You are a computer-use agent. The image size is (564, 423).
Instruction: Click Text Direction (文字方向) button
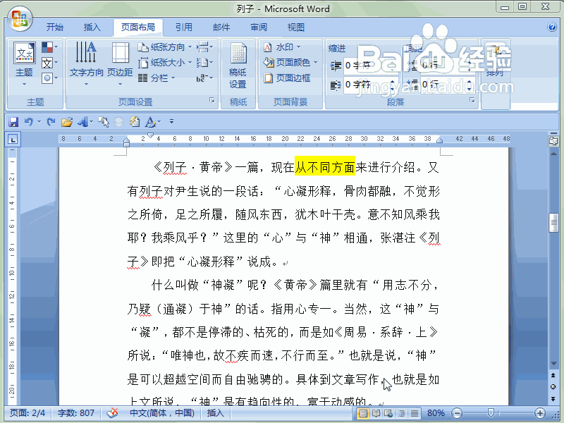[86, 63]
